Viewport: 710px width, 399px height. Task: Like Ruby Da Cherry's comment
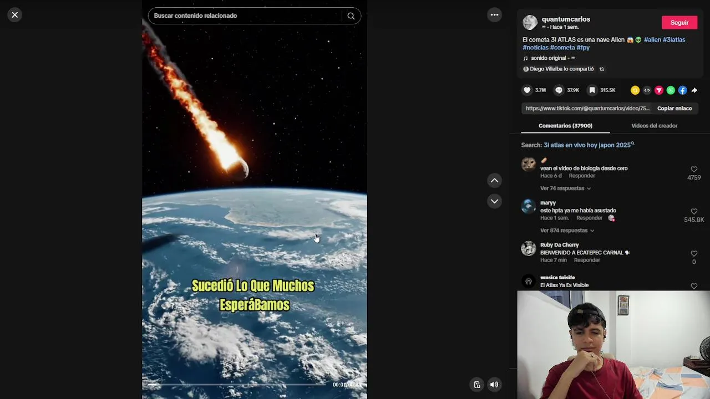(x=694, y=254)
